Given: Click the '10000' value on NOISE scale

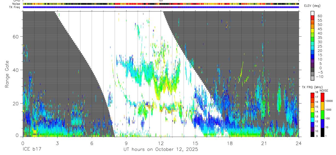Looking at the screenshot, I should click(x=329, y=101).
